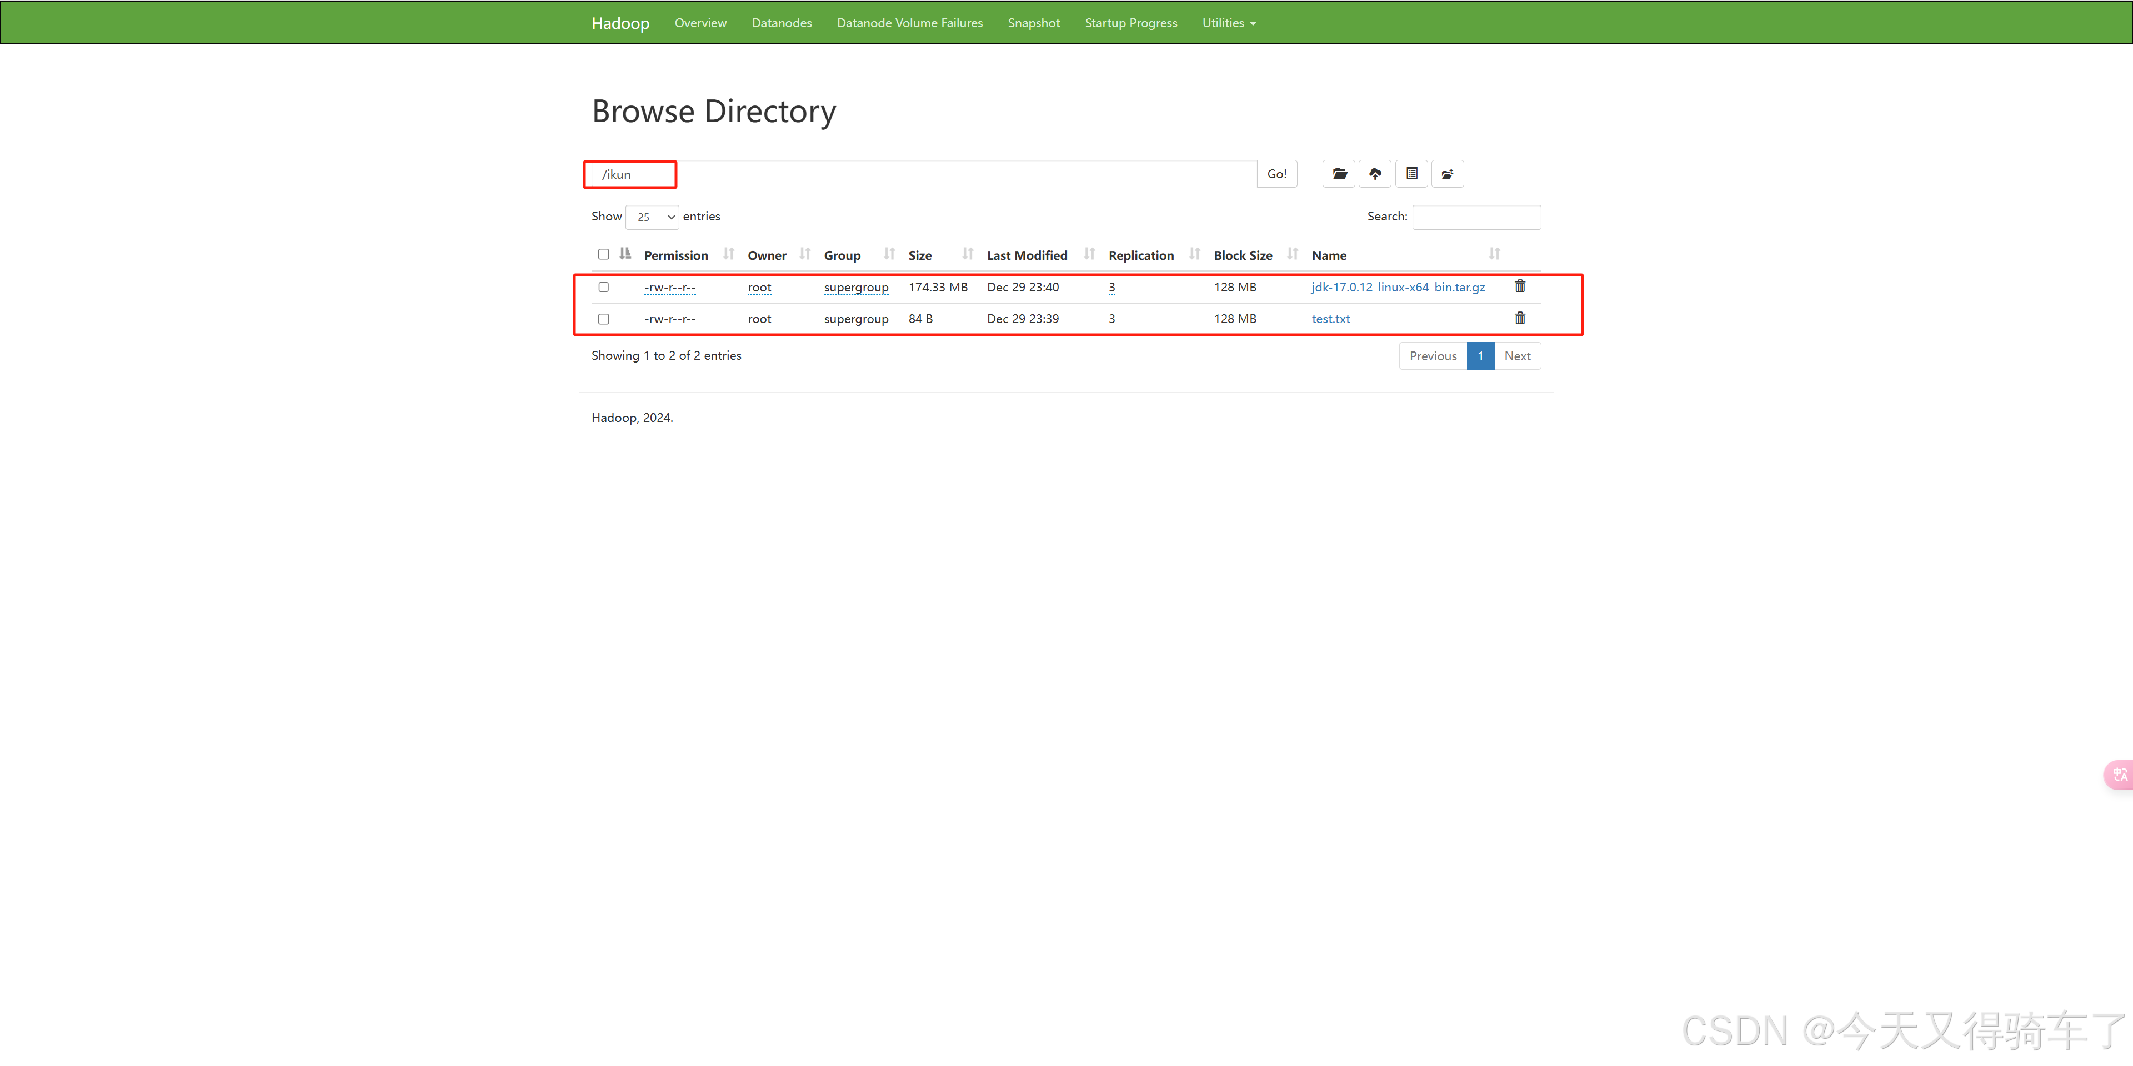Image resolution: width=2133 pixels, height=1066 pixels.
Task: Click page 1 in the pagination
Action: (1480, 356)
